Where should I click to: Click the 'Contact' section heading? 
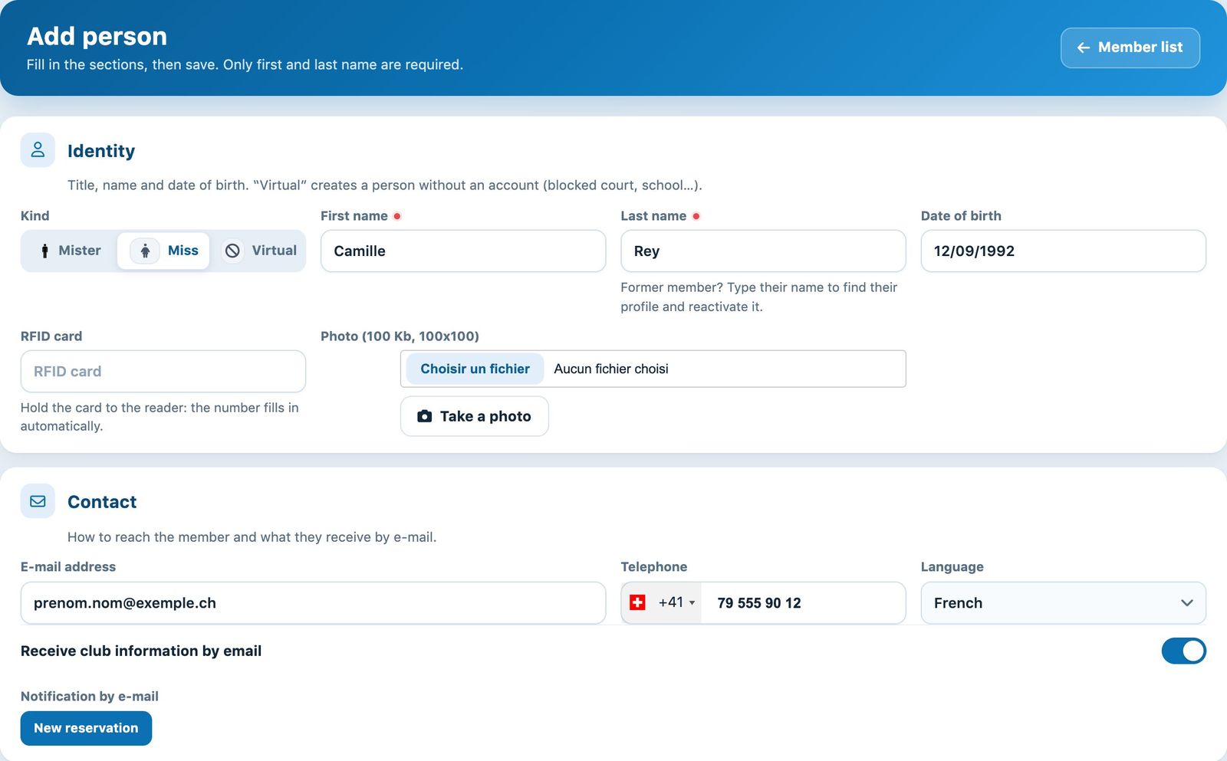pos(102,502)
